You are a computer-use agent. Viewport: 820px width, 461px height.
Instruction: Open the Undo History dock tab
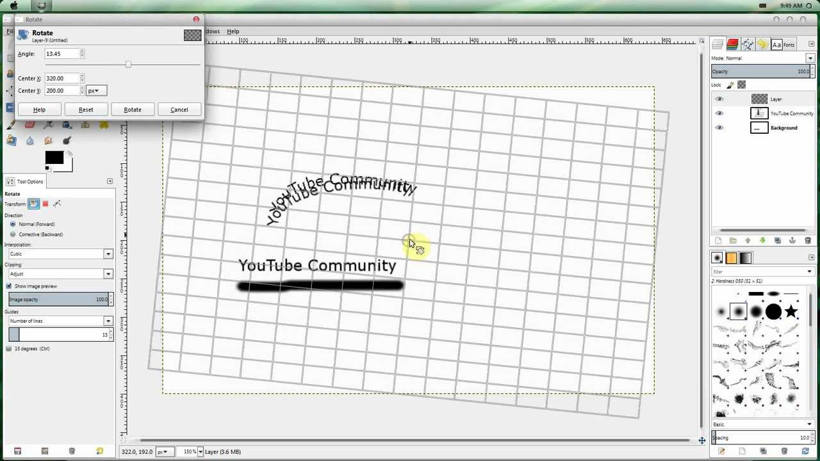[762, 44]
